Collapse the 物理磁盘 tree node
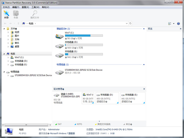This screenshot has height=138, width=184. click(x=4, y=72)
